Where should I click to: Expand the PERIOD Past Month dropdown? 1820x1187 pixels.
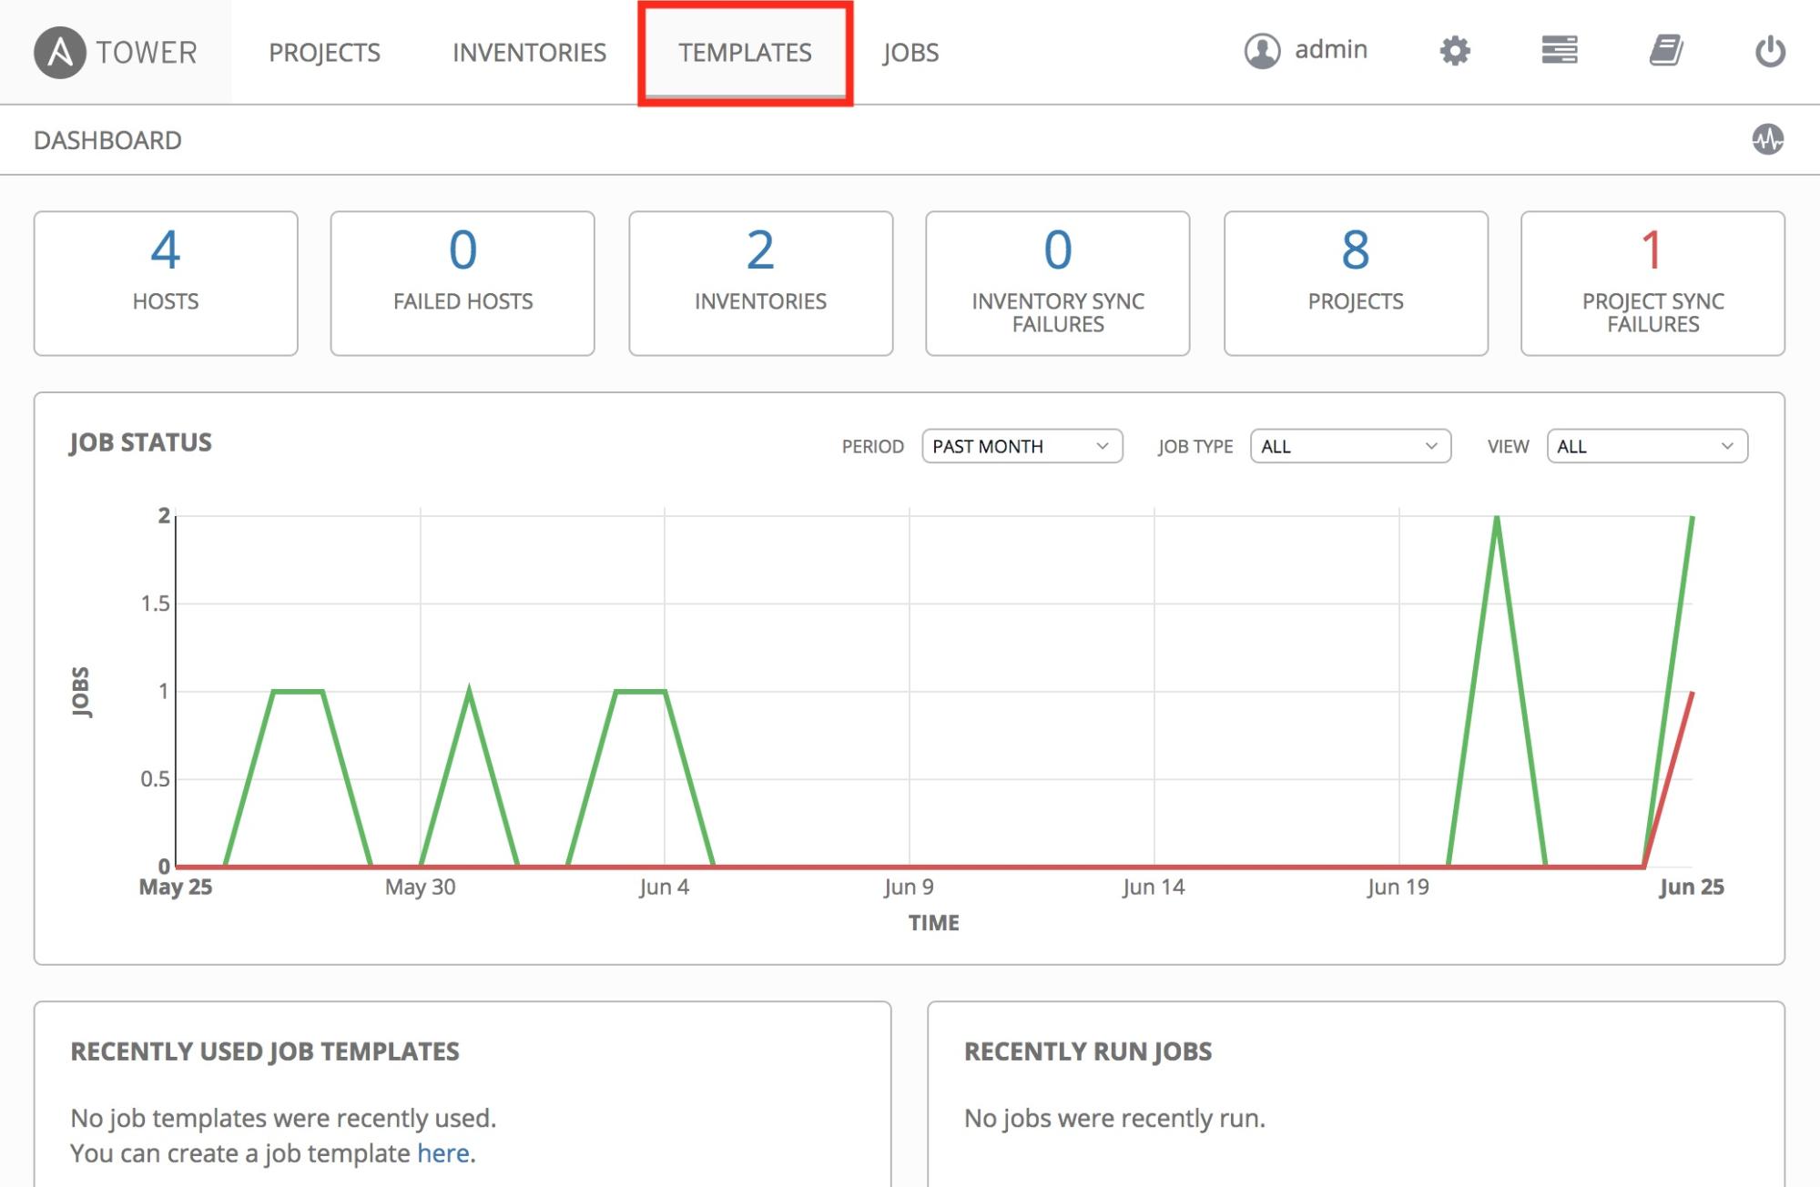pos(1022,446)
